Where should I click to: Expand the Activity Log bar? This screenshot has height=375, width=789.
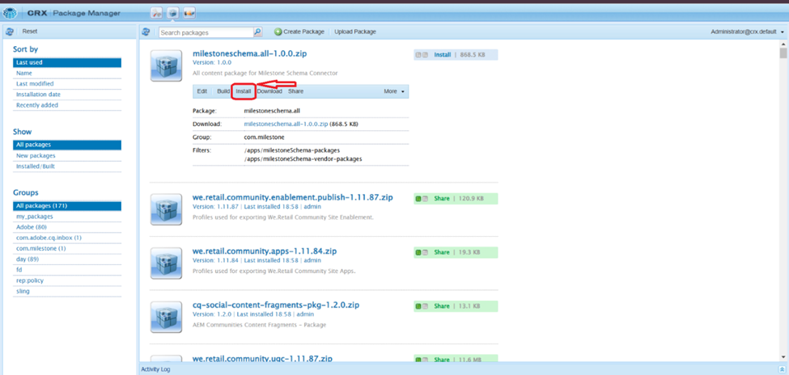point(463,369)
